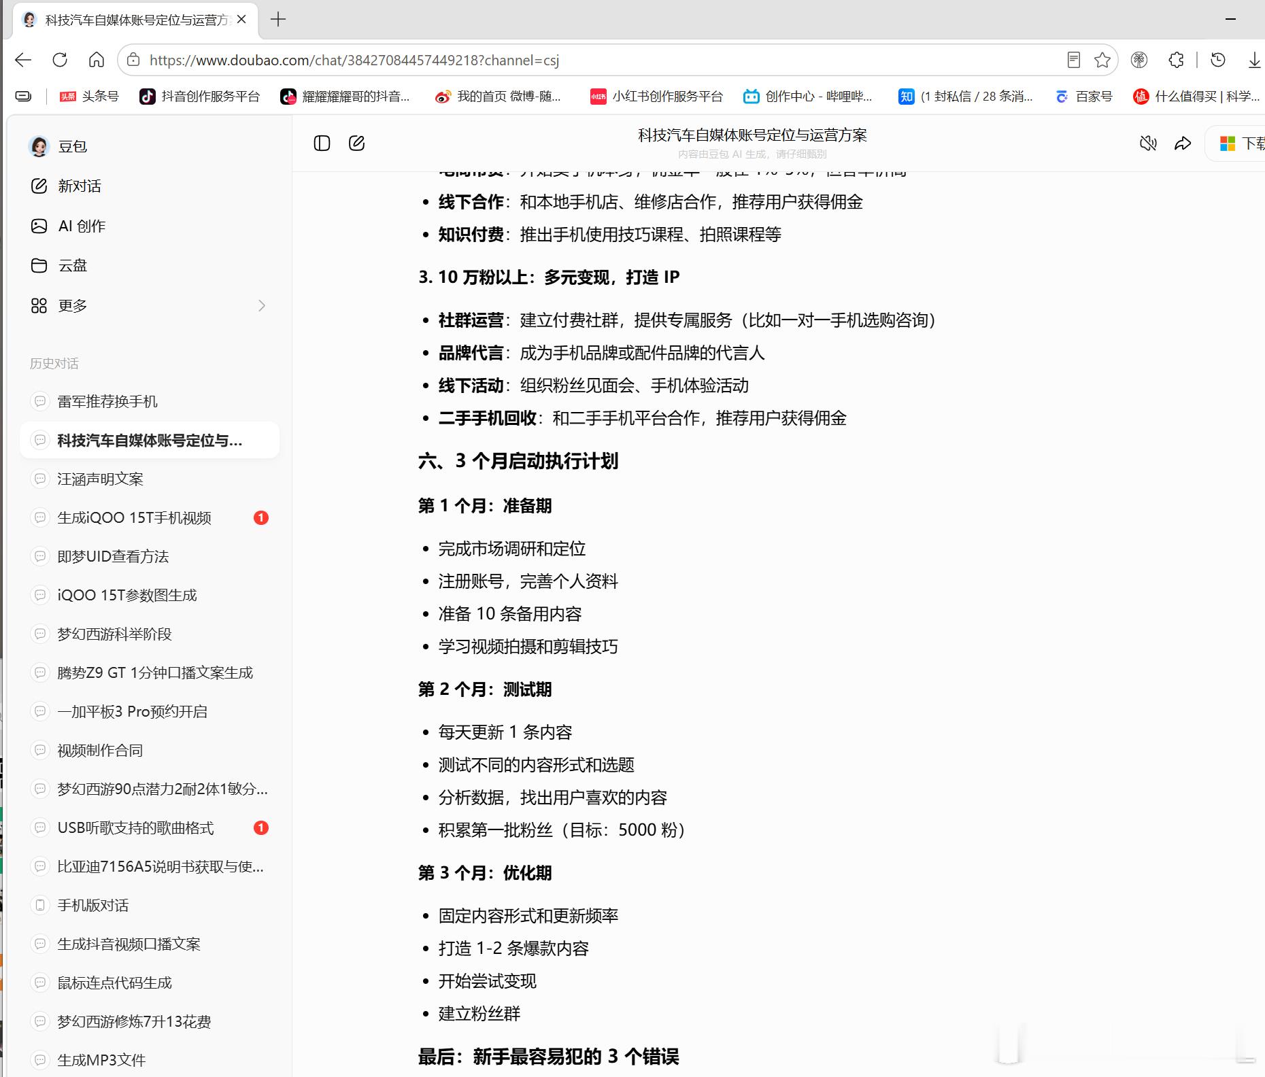This screenshot has height=1077, width=1265.
Task: Click heading 六、3 个月启动执行计划
Action: (518, 461)
